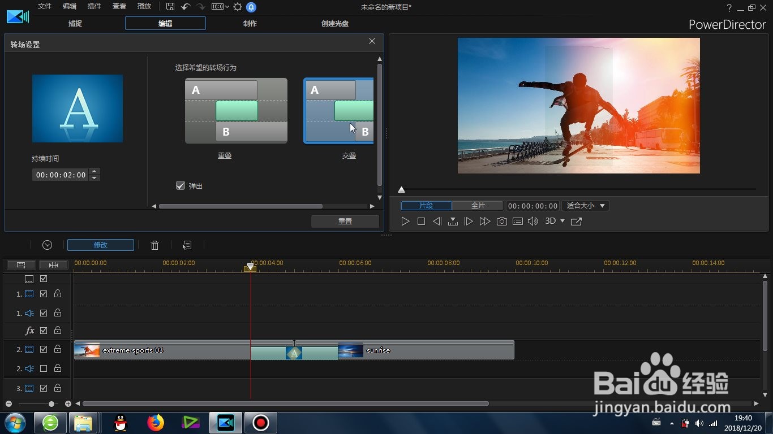Open the 查看 menu
Image resolution: width=773 pixels, height=434 pixels.
point(119,6)
